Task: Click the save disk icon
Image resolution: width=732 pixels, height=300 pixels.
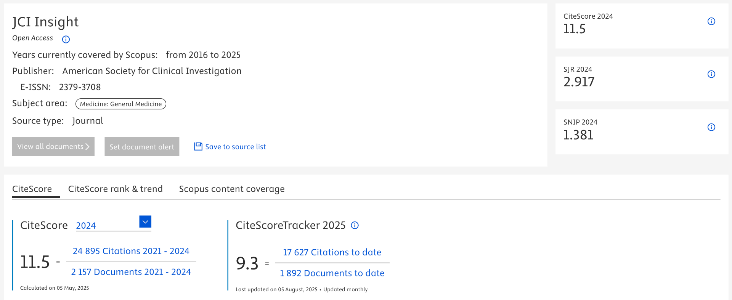Action: coord(198,146)
